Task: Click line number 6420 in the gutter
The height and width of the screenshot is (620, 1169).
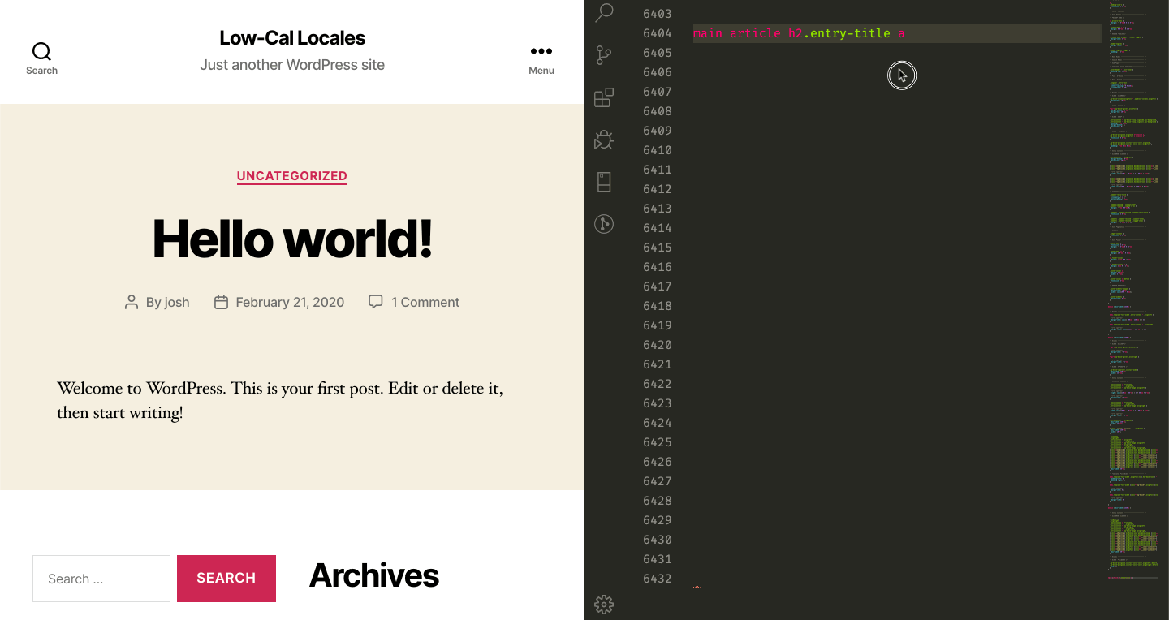Action: 658,345
